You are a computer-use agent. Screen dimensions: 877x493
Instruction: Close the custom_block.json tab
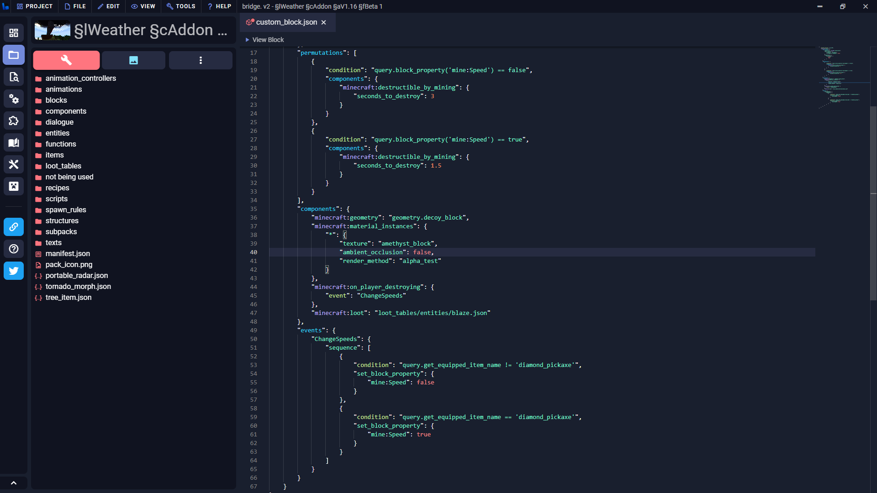tap(324, 22)
